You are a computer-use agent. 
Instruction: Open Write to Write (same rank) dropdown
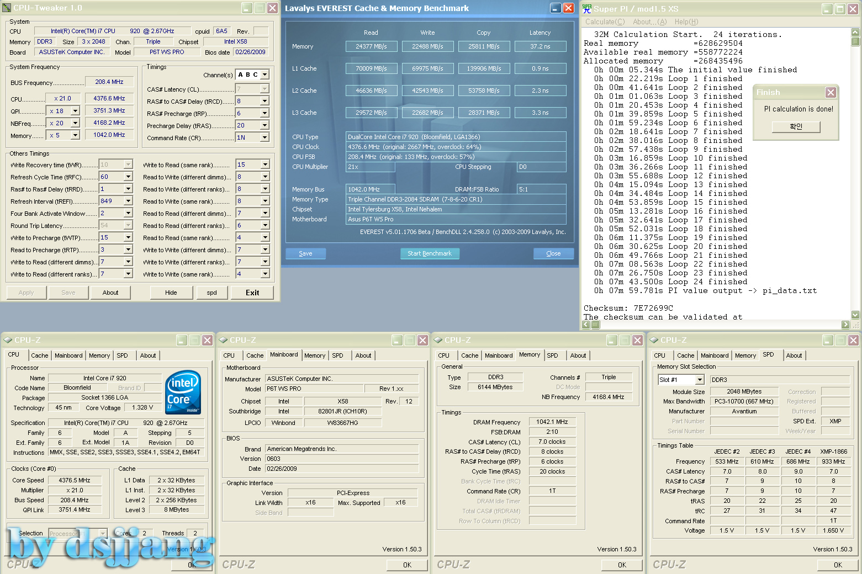265,274
